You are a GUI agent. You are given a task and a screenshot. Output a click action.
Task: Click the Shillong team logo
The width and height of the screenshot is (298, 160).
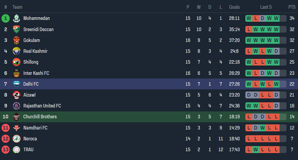[x=16, y=62]
